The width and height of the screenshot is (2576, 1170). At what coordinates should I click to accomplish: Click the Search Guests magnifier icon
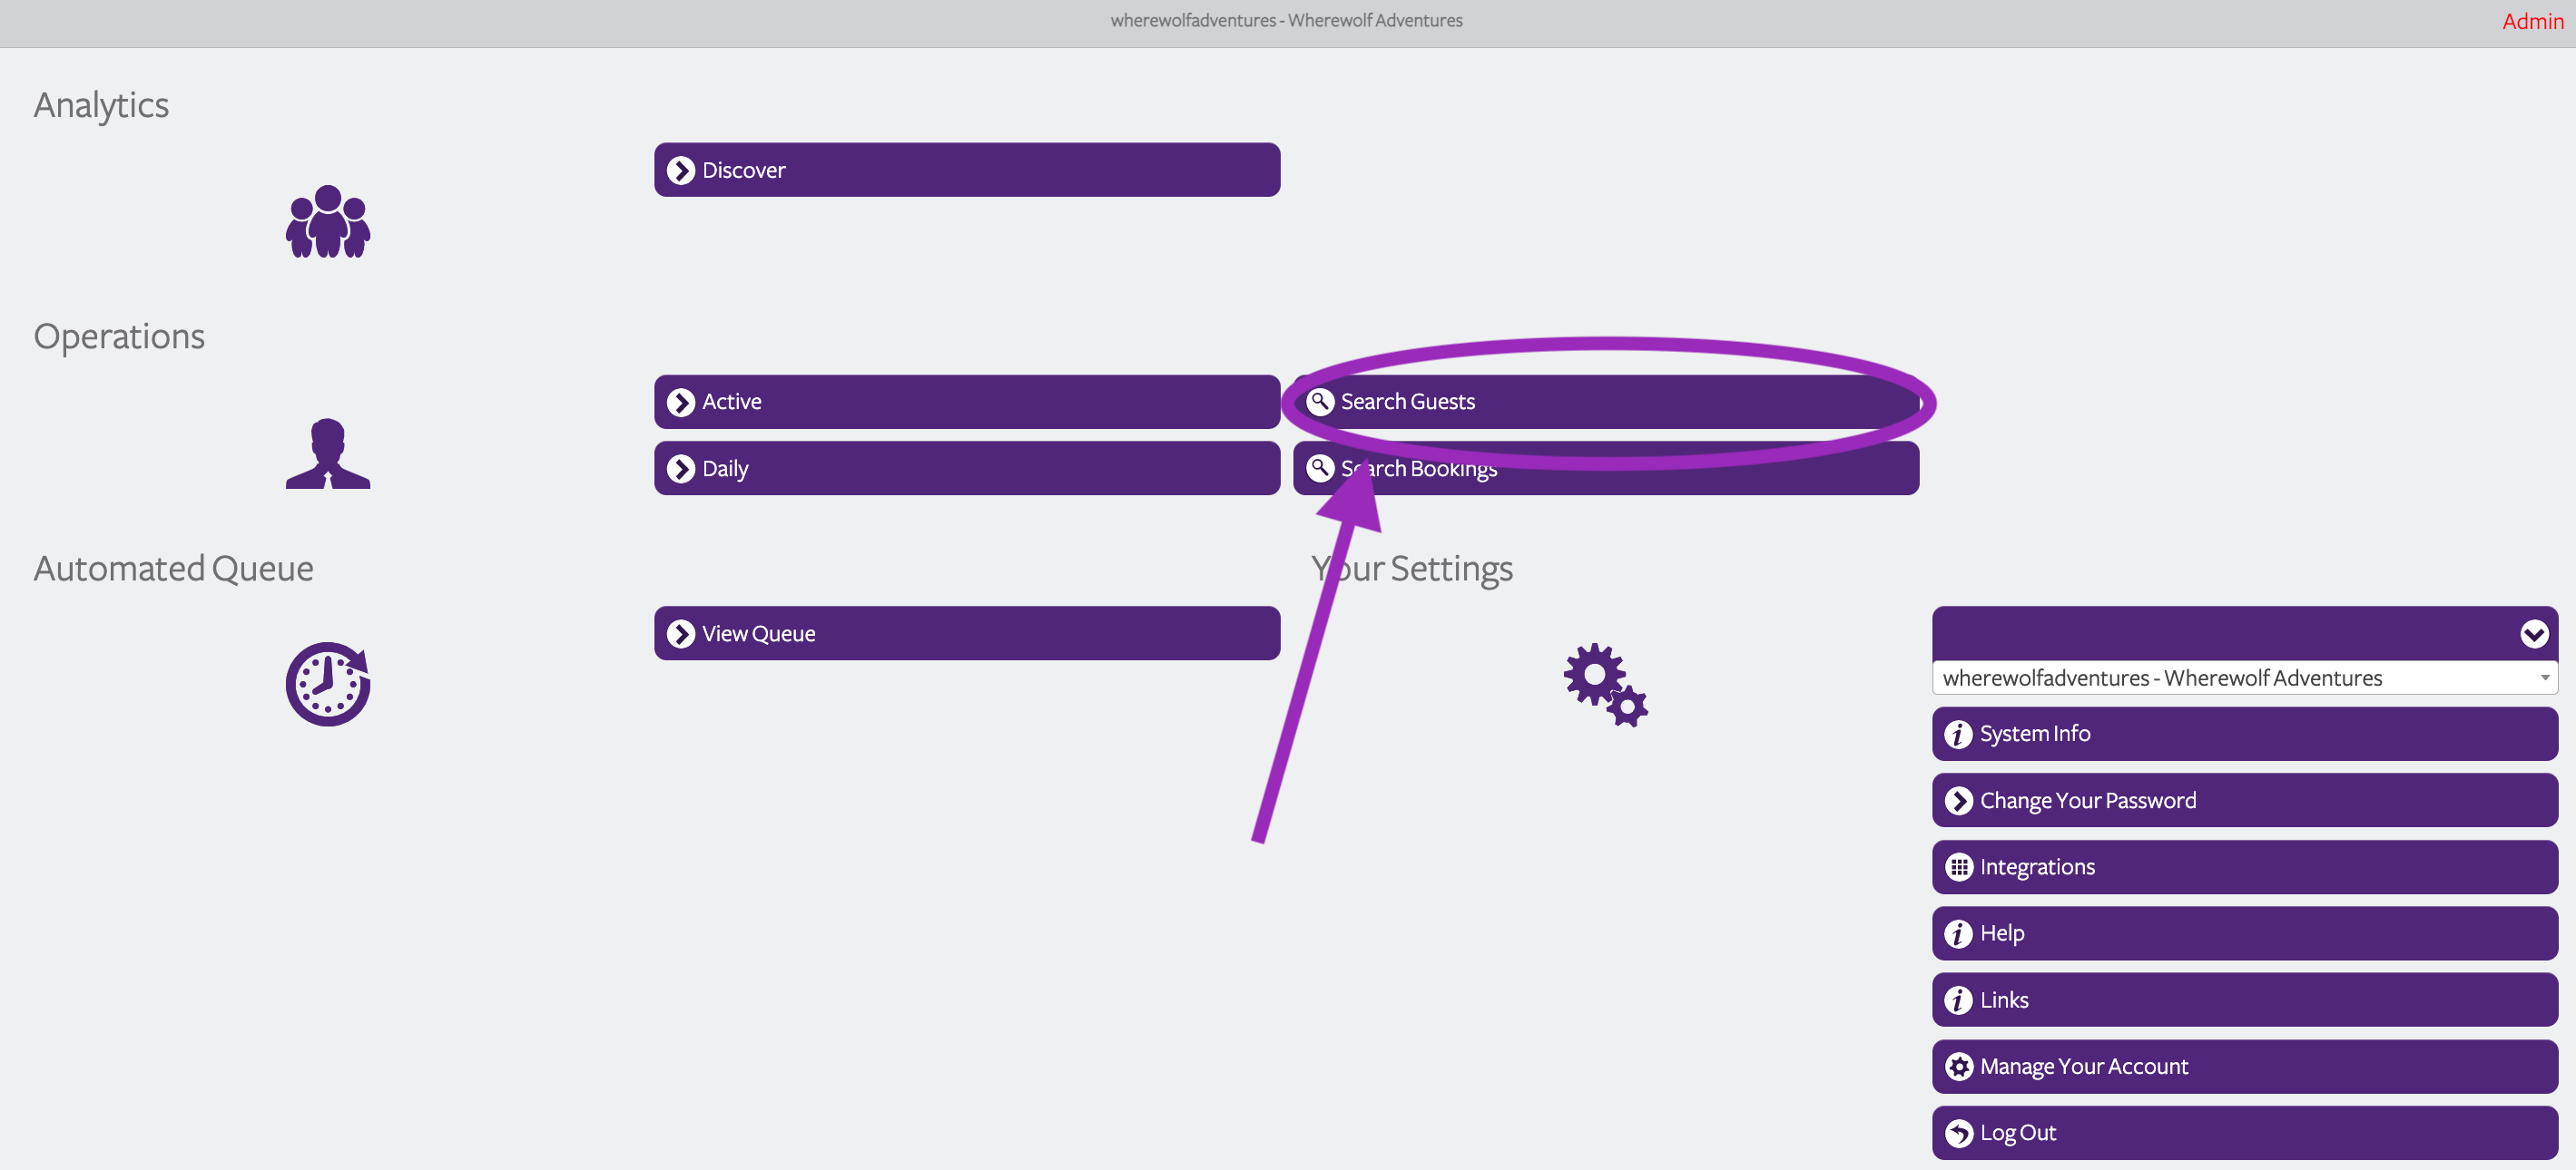1320,402
